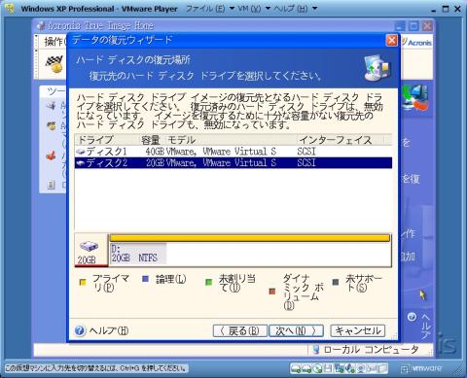Maximize the Acronis True Image Home window

[x=413, y=26]
